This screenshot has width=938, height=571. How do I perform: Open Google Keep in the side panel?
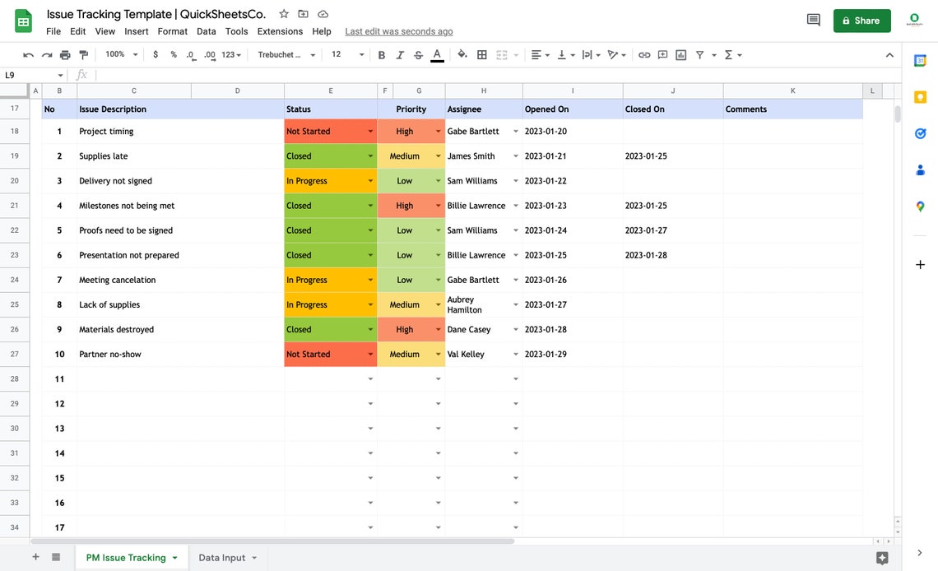click(920, 96)
